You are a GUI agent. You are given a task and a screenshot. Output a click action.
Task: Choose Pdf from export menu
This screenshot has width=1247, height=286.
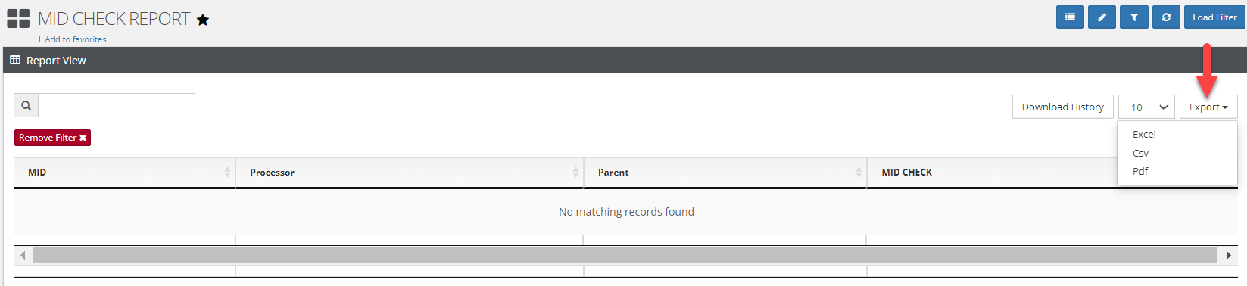(x=1140, y=171)
